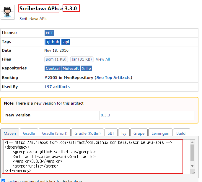
Task: Click the Note new version message text
Action: (44, 103)
